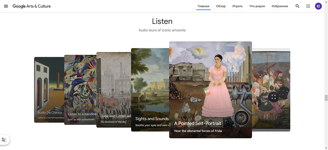This screenshot has width=328, height=150.
Task: Open the Audio De Chirico card
Action: pos(49,90)
